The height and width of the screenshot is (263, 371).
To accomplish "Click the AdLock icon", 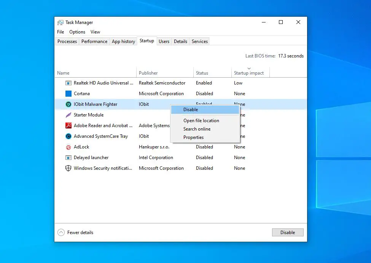I will (68, 147).
